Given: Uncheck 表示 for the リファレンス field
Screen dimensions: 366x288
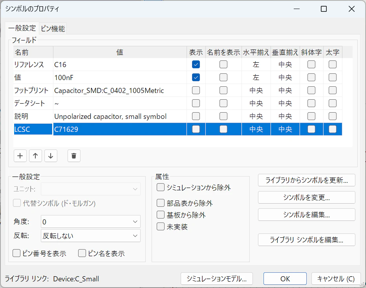Looking at the screenshot, I should 196,64.
